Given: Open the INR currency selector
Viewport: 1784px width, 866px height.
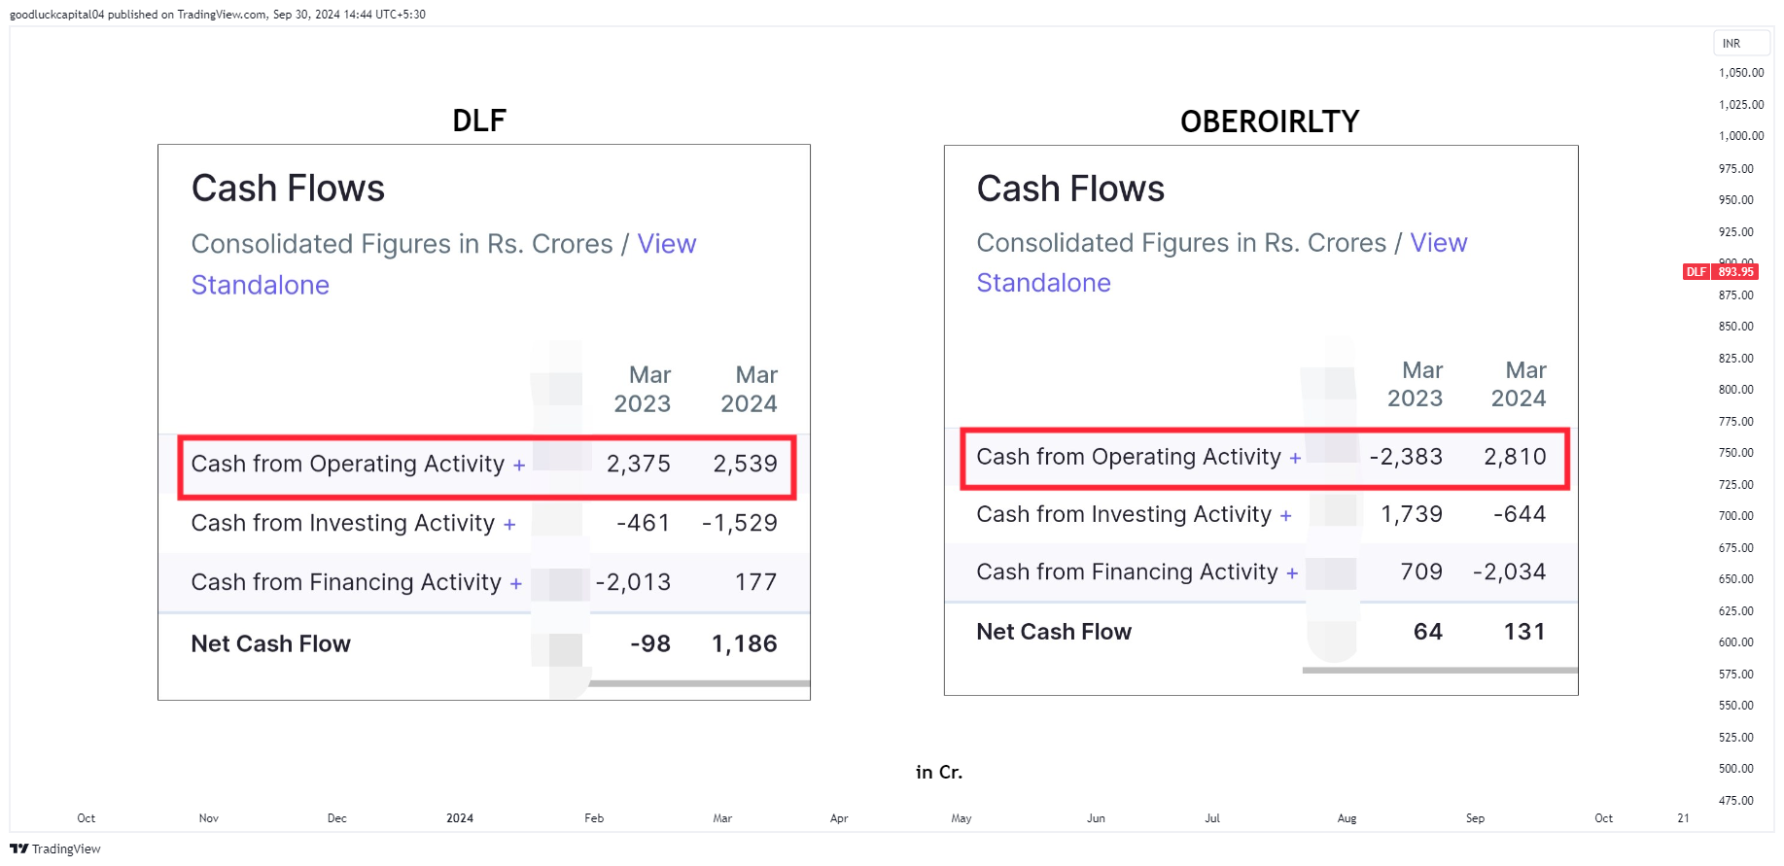Looking at the screenshot, I should [x=1740, y=44].
